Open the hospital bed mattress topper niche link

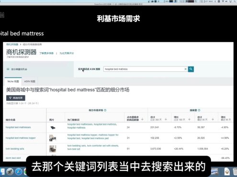tap(21, 138)
